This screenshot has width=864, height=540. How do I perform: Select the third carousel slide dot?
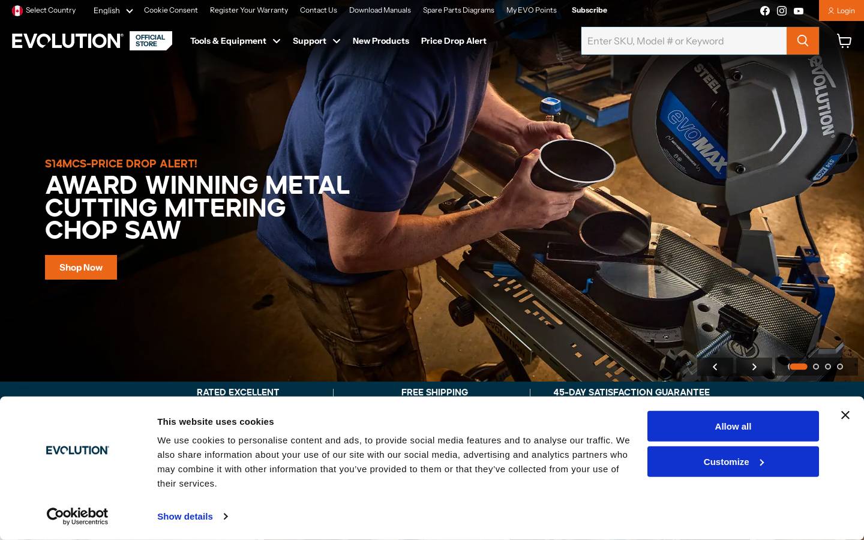click(828, 367)
